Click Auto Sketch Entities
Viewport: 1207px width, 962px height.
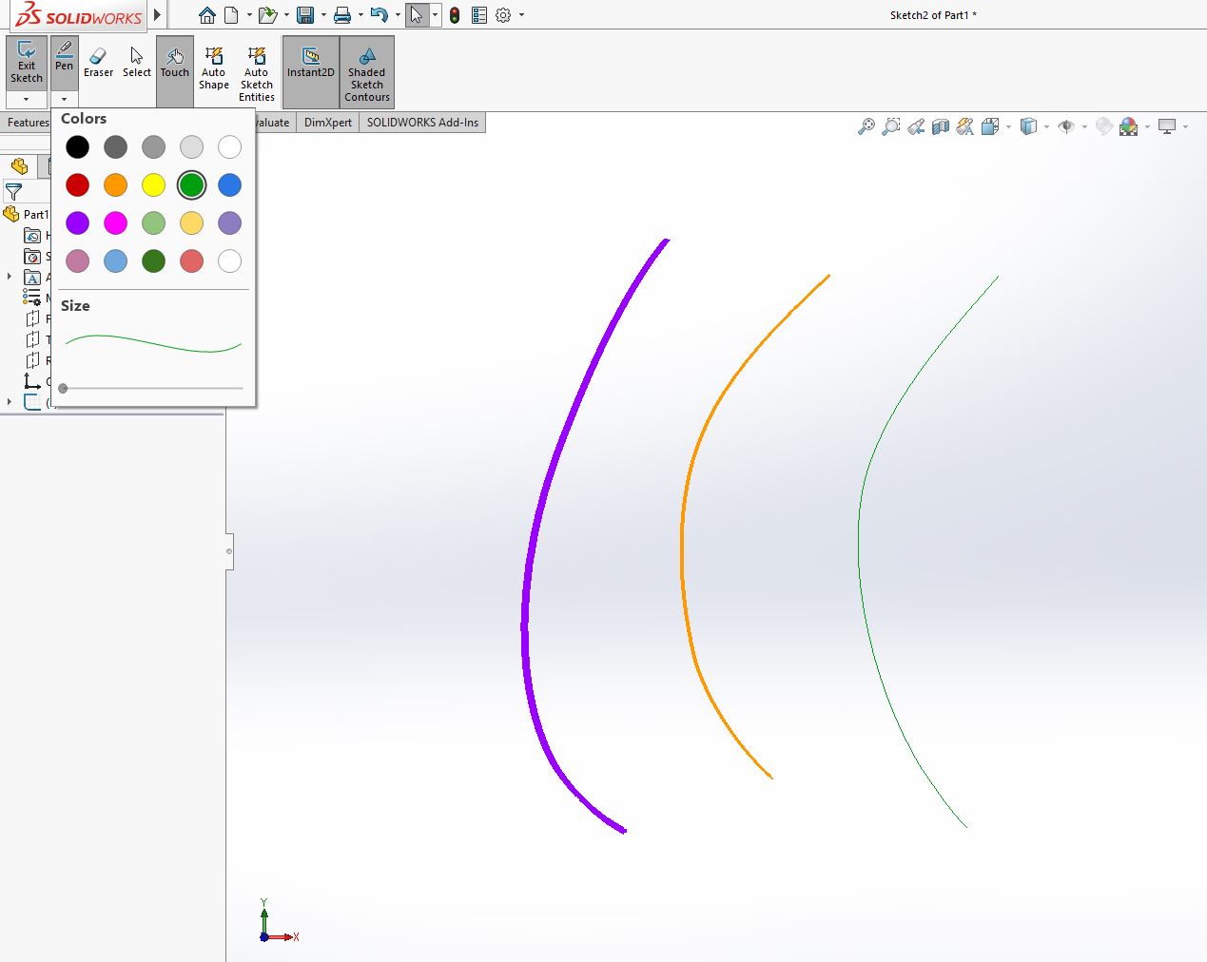pos(257,74)
